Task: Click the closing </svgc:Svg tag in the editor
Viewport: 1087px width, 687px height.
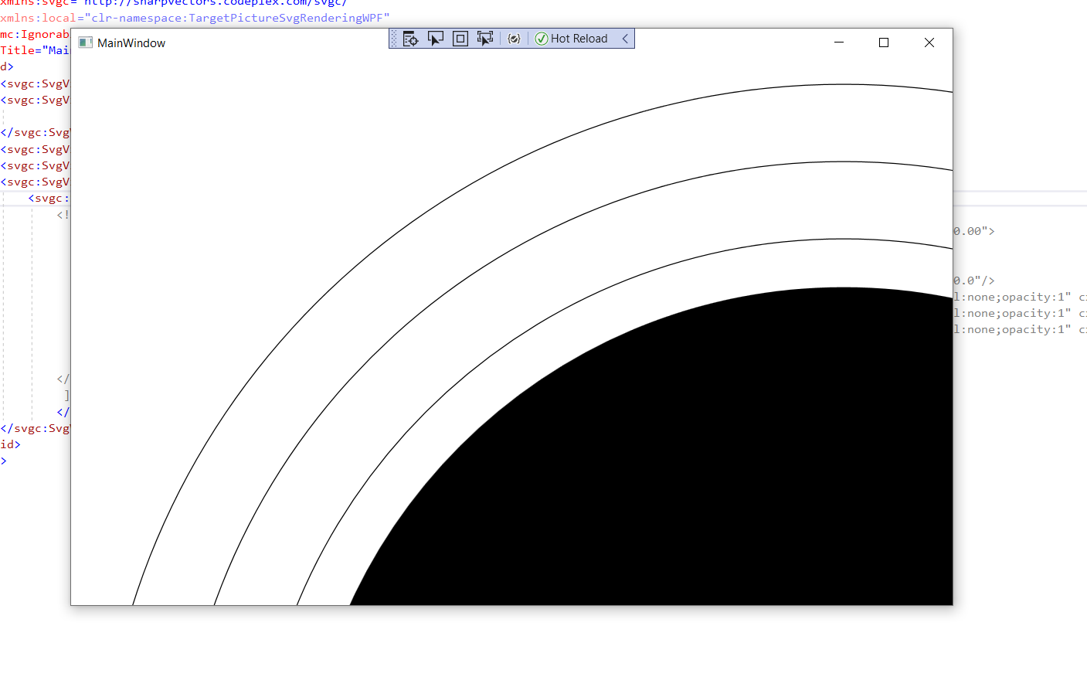Action: tap(35, 132)
